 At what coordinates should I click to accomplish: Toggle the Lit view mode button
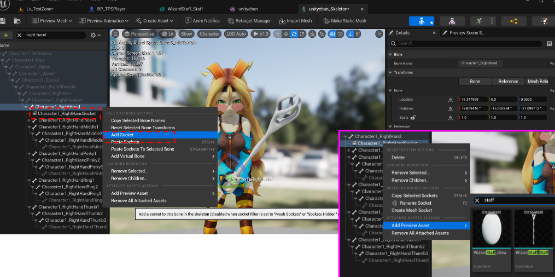pos(167,34)
